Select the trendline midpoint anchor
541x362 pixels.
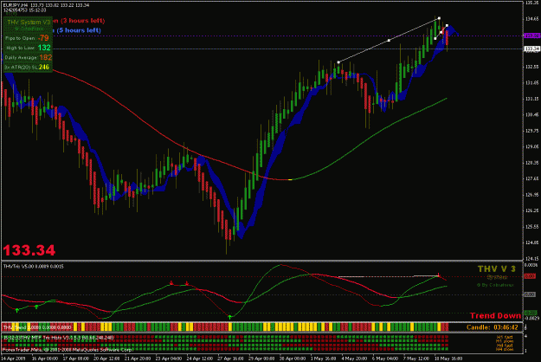(x=389, y=41)
